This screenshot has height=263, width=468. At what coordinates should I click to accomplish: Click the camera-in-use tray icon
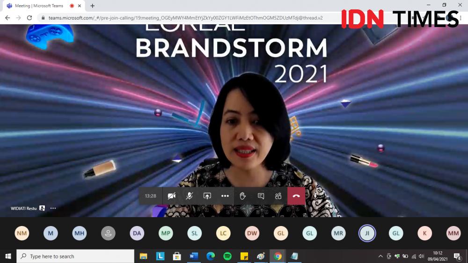tap(389, 256)
